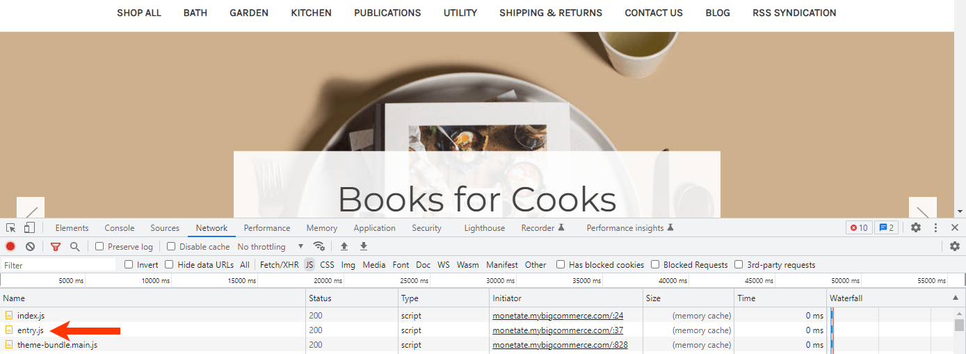Screen dimensions: 966x354
Task: Open initiator link monetate.mybigcommerce.com/:24
Action: [558, 316]
